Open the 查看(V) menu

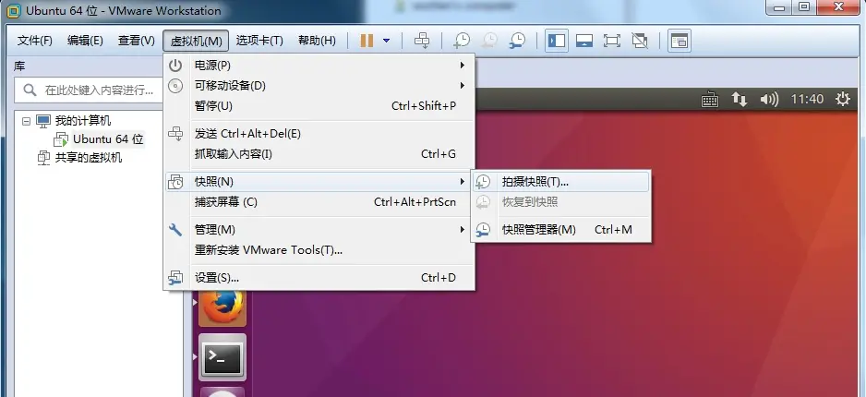point(137,41)
